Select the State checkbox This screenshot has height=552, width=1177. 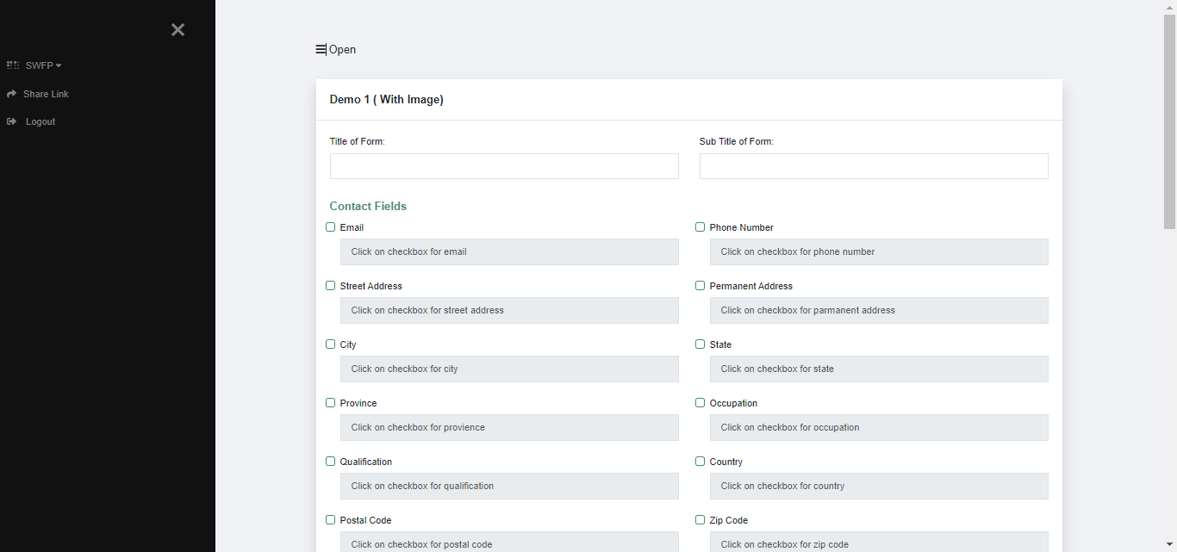[700, 344]
